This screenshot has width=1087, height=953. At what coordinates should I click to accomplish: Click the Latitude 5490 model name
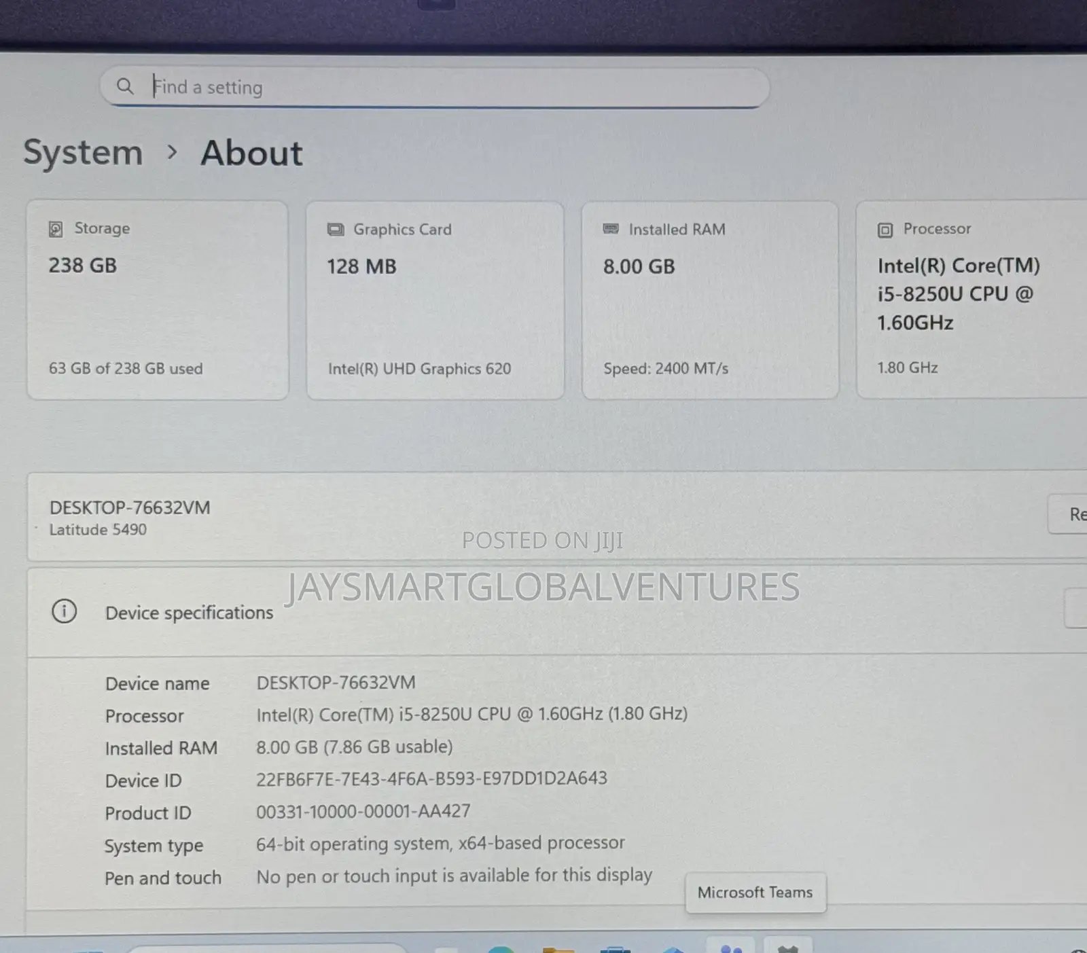click(98, 529)
